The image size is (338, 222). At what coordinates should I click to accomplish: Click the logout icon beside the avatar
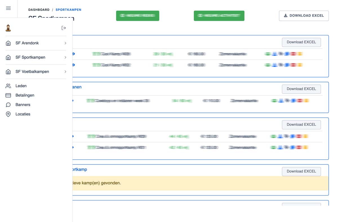pos(64,28)
